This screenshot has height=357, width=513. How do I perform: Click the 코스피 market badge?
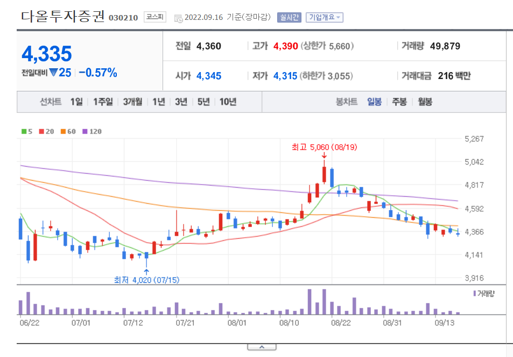(x=155, y=17)
